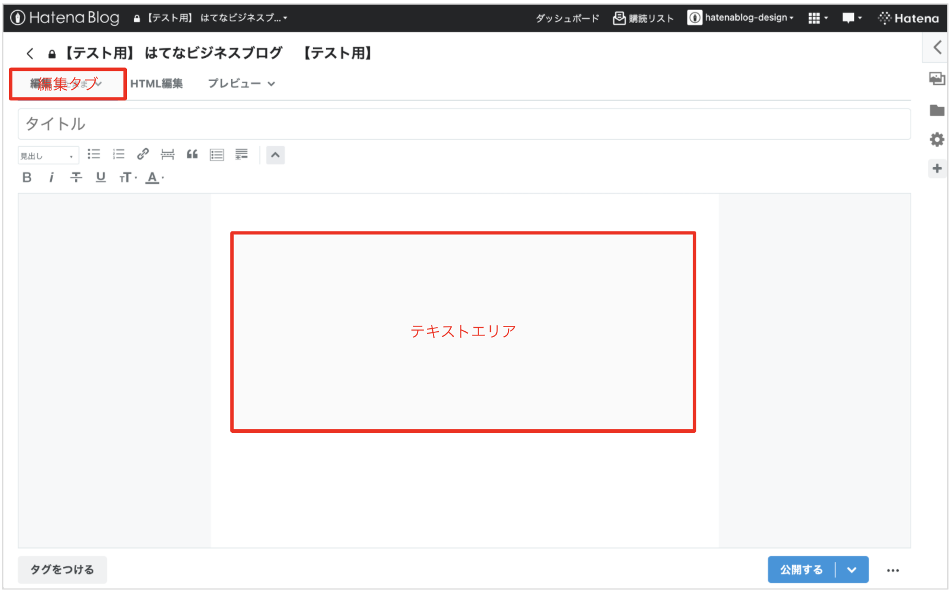Switch to the HTML編集 tab
The width and height of the screenshot is (952, 594).
coord(157,84)
